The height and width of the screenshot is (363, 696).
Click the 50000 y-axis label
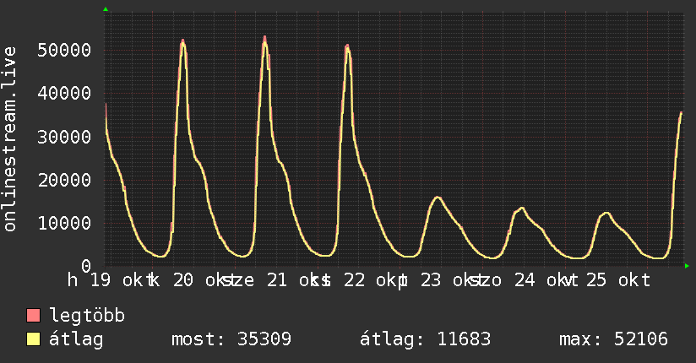[64, 50]
